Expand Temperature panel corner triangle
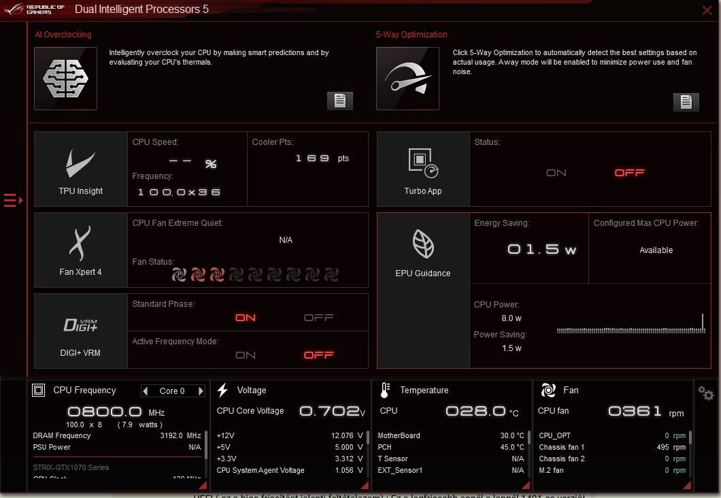Screen dimensions: 721x498 [x=526, y=484]
